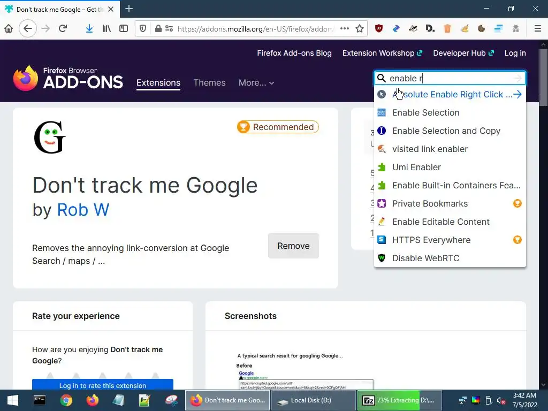Open the add-on screenshot thumbnail
548x411 pixels.
[305, 370]
